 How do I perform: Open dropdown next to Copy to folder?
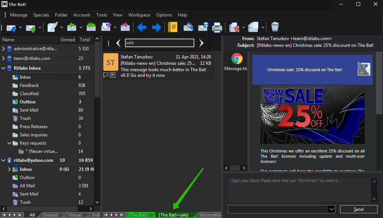coord(263,27)
